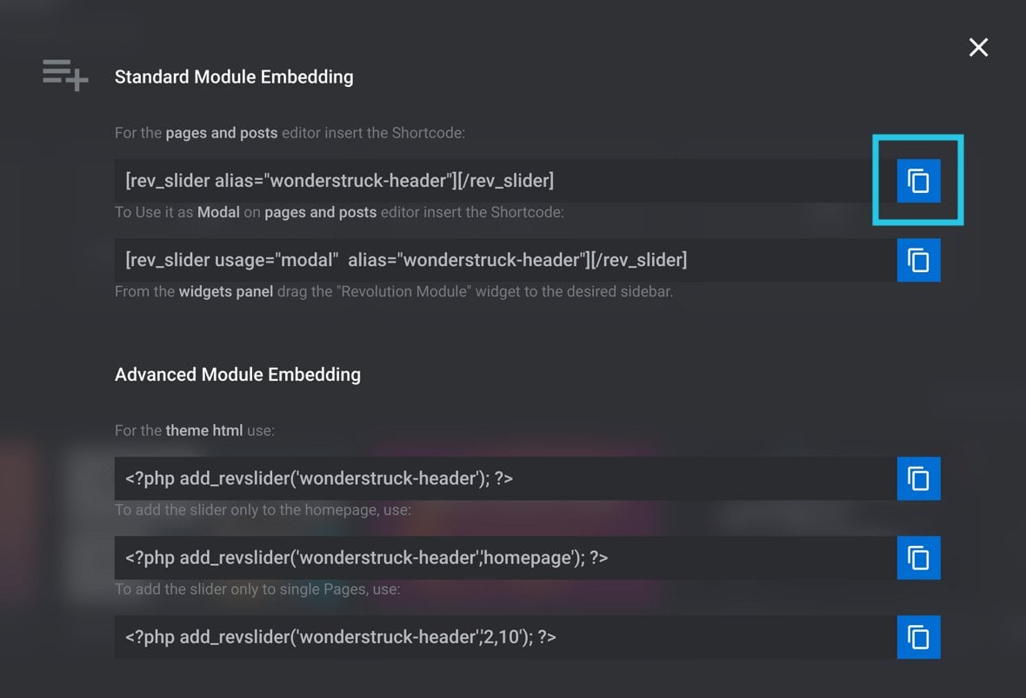
Task: Click into the usage="modal" shortcode field
Action: [505, 260]
